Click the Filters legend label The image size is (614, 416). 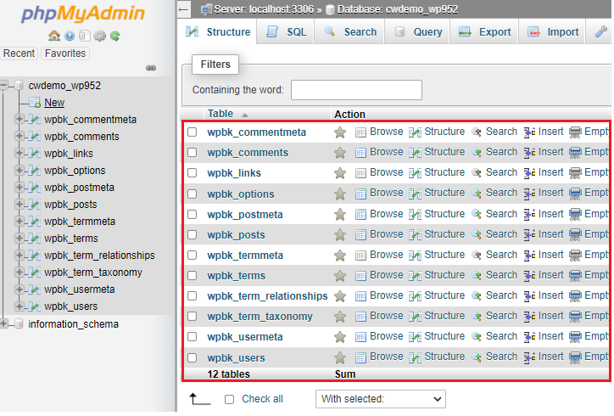tap(215, 65)
